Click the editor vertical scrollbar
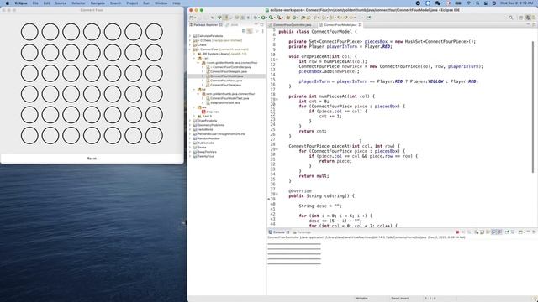The image size is (538, 302). tap(533, 107)
